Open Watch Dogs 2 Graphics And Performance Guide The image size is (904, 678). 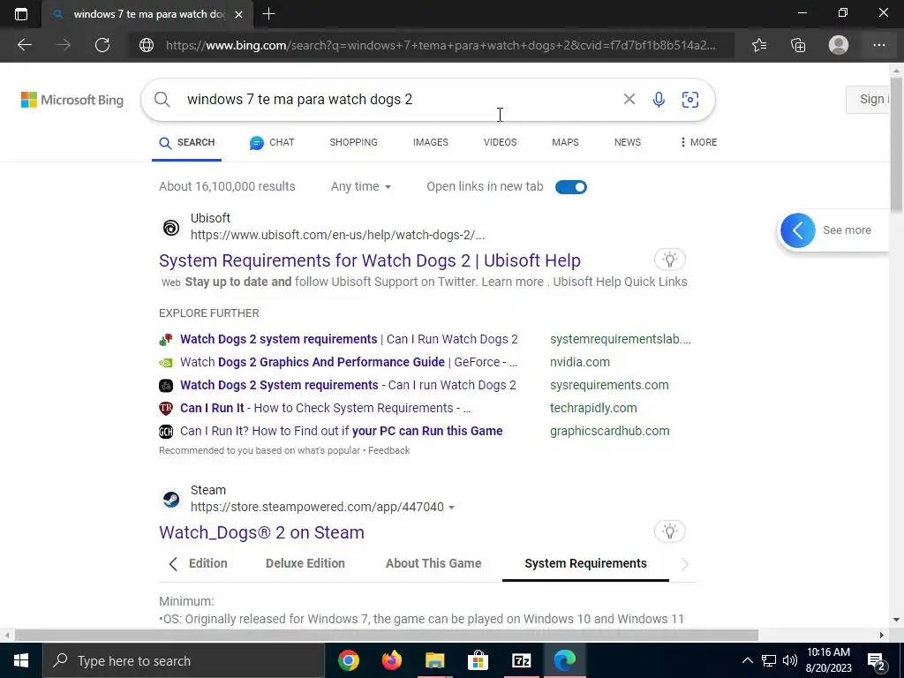pyautogui.click(x=349, y=362)
